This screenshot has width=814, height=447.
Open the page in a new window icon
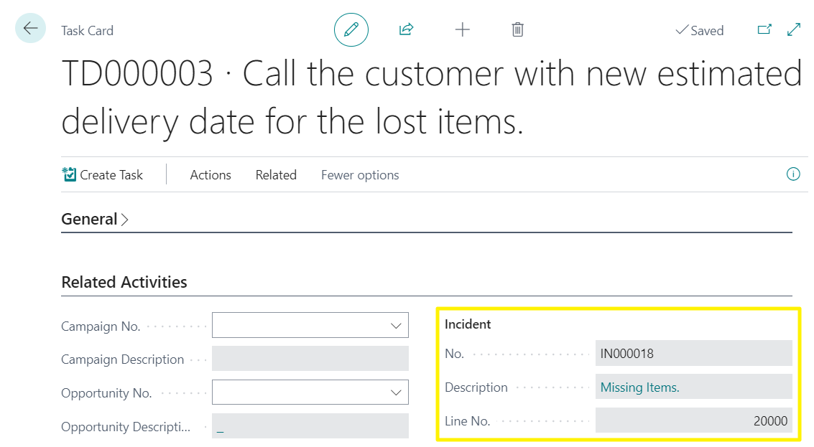[x=764, y=29]
